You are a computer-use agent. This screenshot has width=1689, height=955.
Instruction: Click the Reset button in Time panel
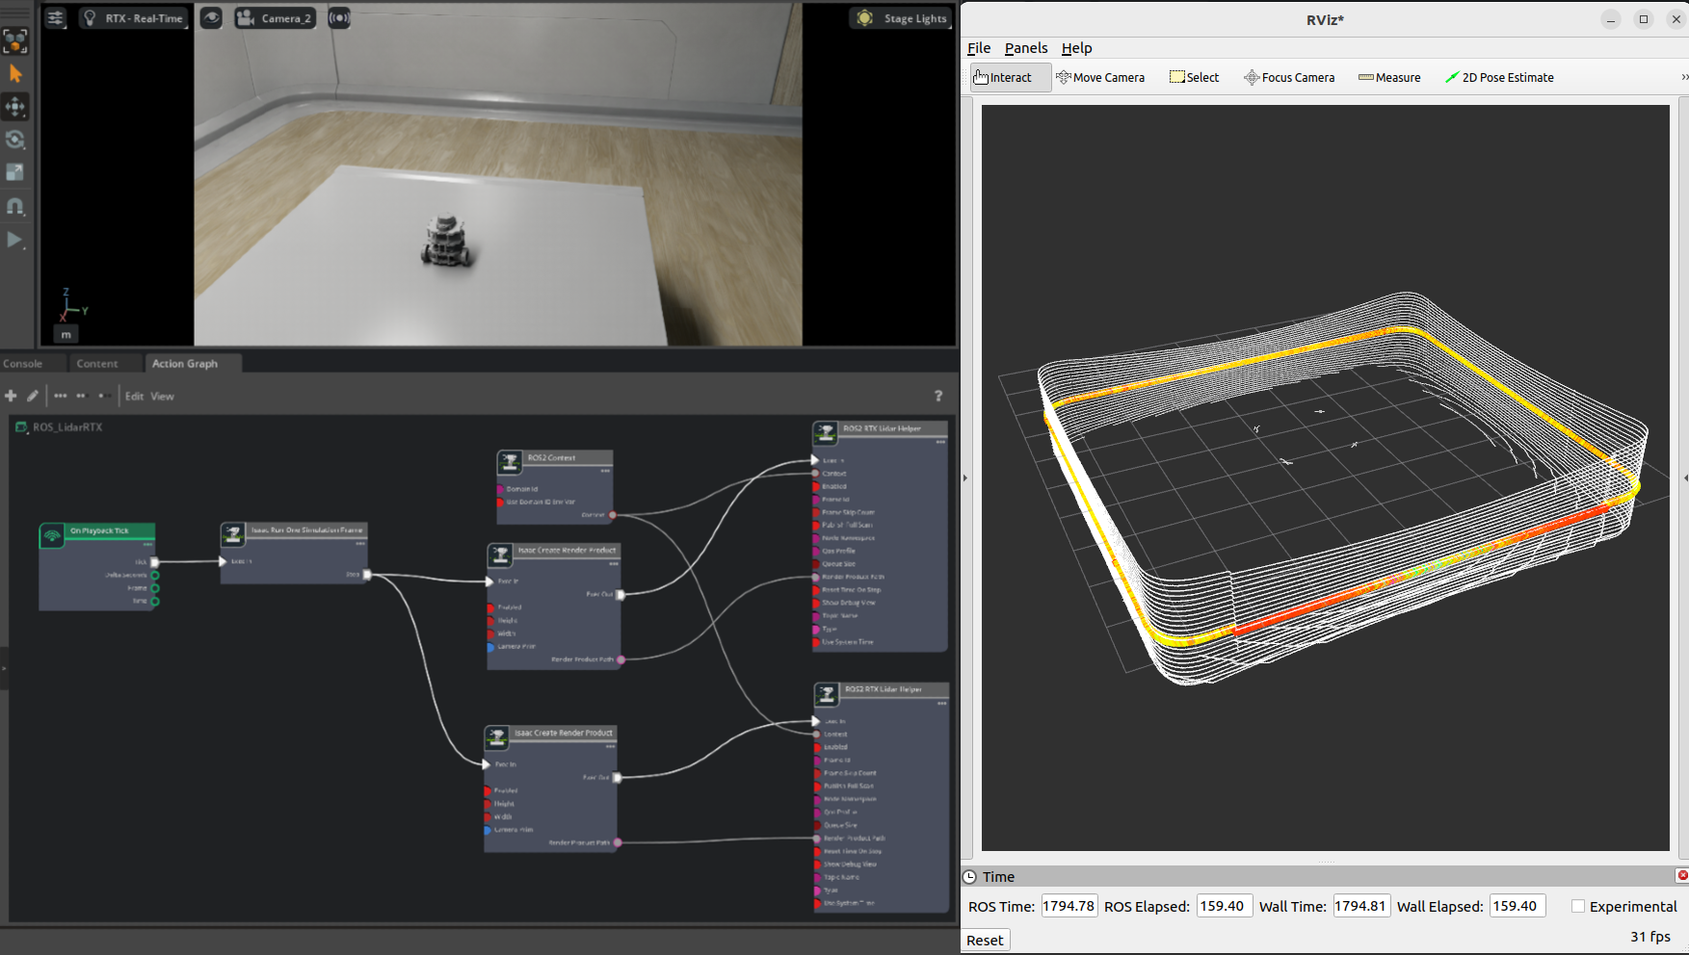[x=985, y=940]
